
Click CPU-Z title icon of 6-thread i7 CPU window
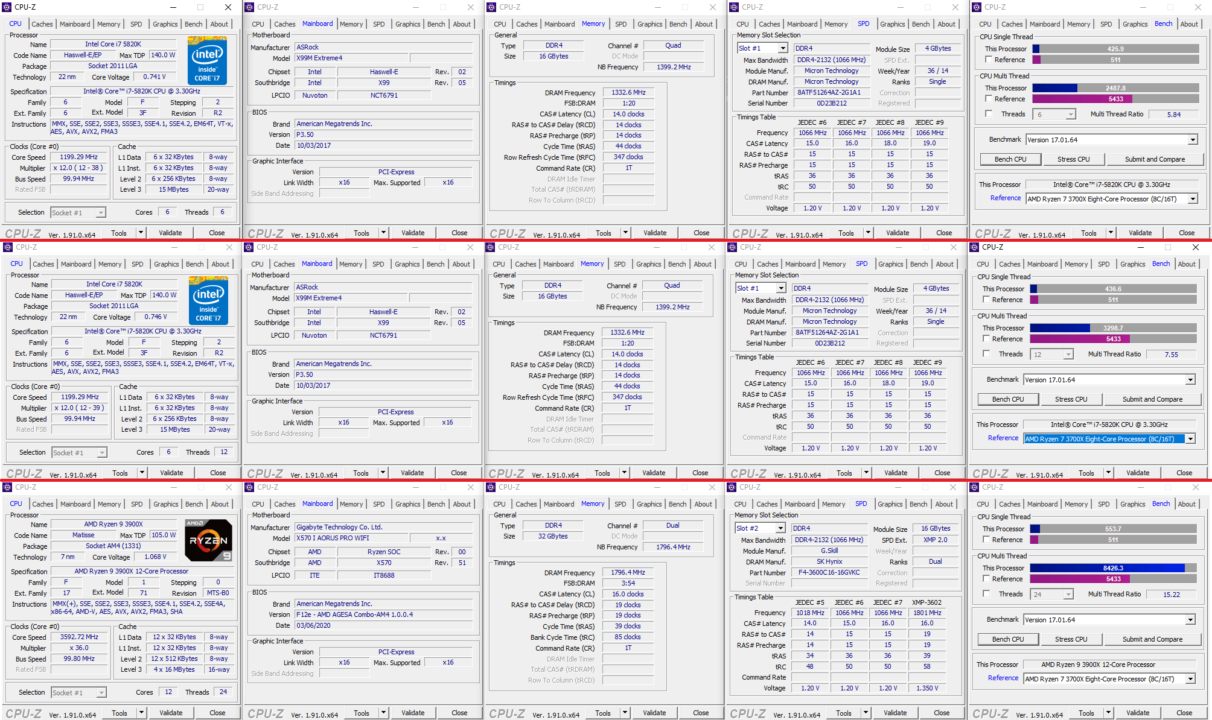(7, 7)
